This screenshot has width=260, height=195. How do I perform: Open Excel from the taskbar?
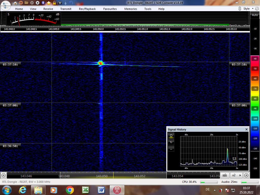pyautogui.click(x=85, y=190)
